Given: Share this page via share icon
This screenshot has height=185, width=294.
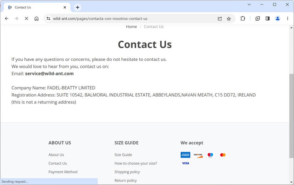Looking at the screenshot, I should click(x=220, y=18).
